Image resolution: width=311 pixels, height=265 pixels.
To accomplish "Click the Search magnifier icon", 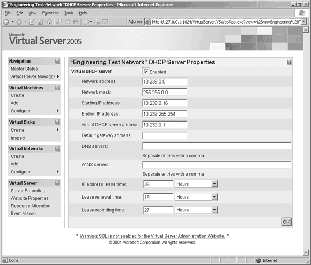I will [59, 21].
